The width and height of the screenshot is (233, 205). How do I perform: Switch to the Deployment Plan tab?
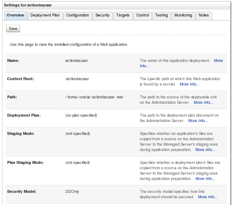point(45,15)
